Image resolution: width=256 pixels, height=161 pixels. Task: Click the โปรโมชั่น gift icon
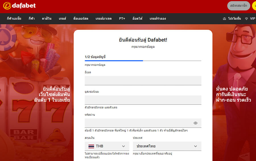tap(224, 19)
